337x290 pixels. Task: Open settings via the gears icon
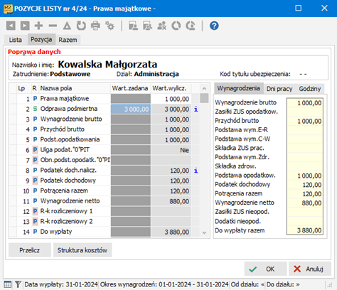click(x=109, y=26)
